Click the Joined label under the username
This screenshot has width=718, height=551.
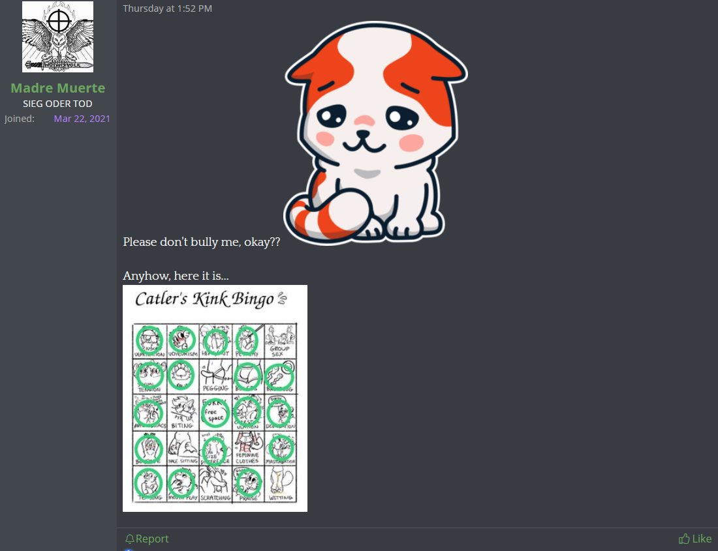(20, 119)
